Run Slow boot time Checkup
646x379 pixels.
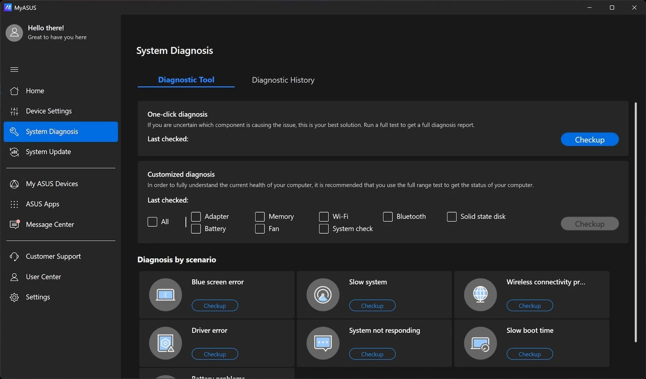tap(530, 354)
